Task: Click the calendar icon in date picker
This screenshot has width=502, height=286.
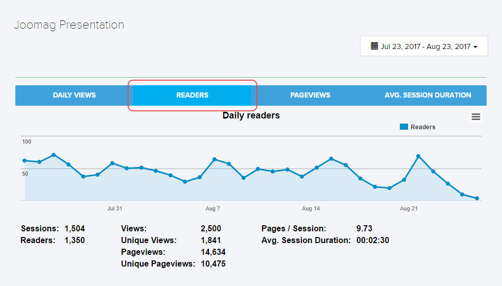Action: pos(374,46)
